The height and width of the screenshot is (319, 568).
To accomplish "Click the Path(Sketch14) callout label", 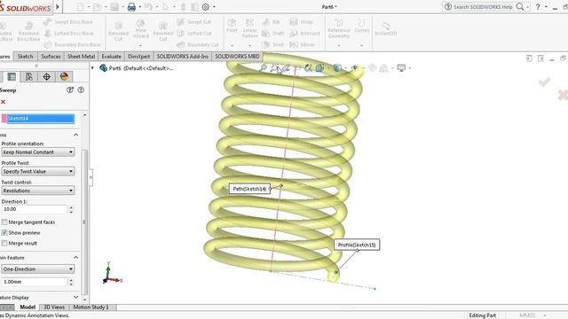I will click(x=249, y=189).
